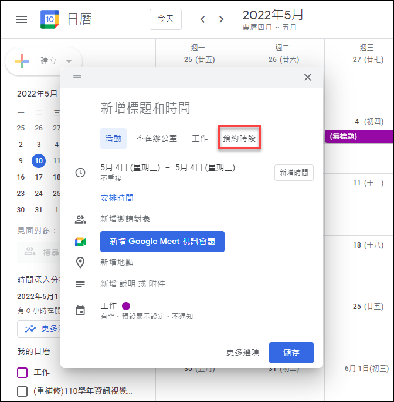Click the 26 (廿六) Tuesday header date
394x402 pixels.
point(284,60)
